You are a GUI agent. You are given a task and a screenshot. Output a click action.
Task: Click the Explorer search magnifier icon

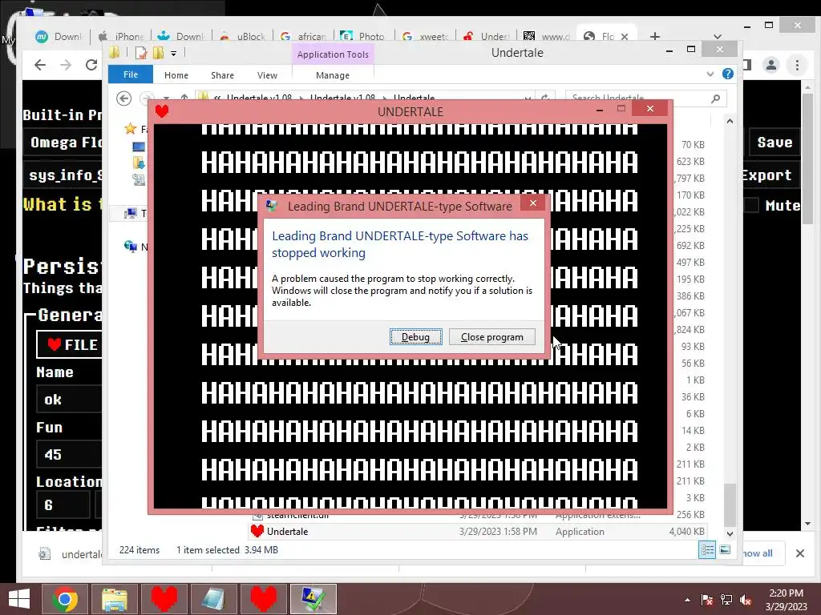(716, 98)
